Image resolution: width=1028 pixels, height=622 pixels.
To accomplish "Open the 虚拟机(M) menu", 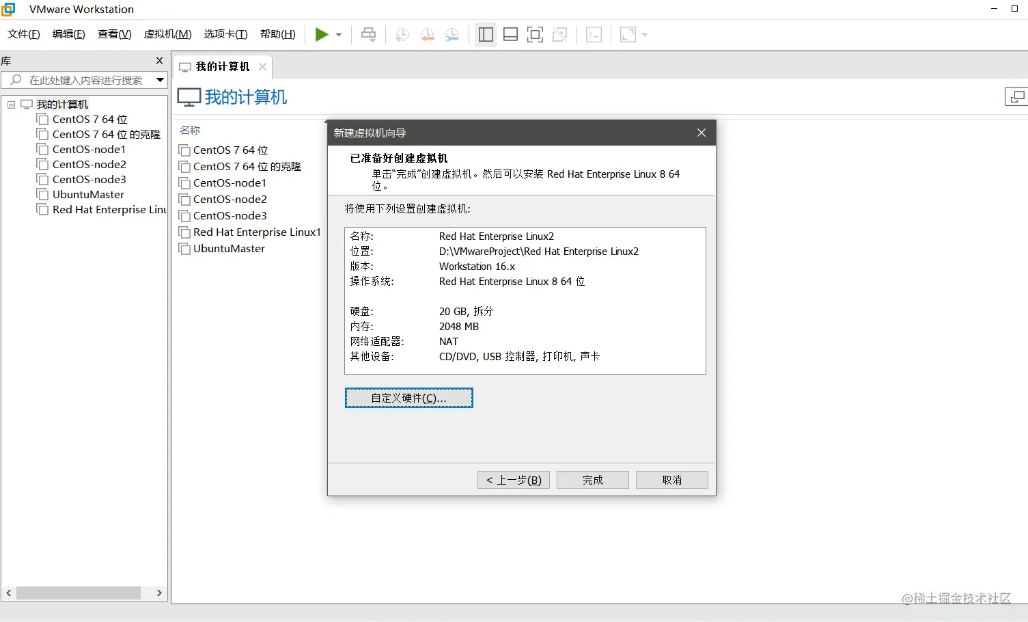I will tap(168, 34).
